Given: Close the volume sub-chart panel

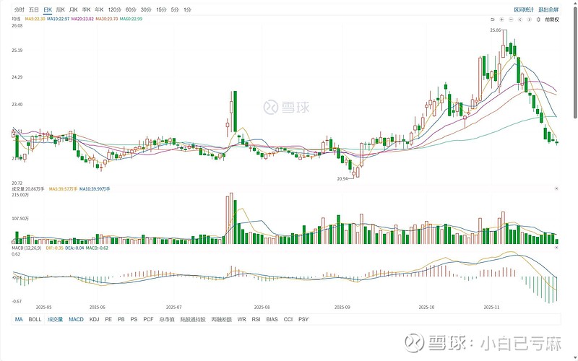Looking at the screenshot, I should (556, 188).
